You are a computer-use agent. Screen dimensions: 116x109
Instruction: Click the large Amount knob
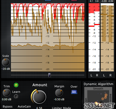[39, 97]
